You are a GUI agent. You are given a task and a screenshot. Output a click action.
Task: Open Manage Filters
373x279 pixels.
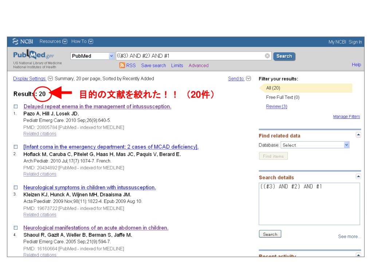pos(346,117)
